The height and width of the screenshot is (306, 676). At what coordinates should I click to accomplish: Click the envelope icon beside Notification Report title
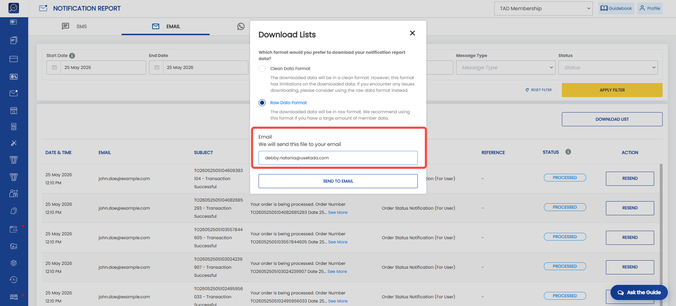click(43, 8)
